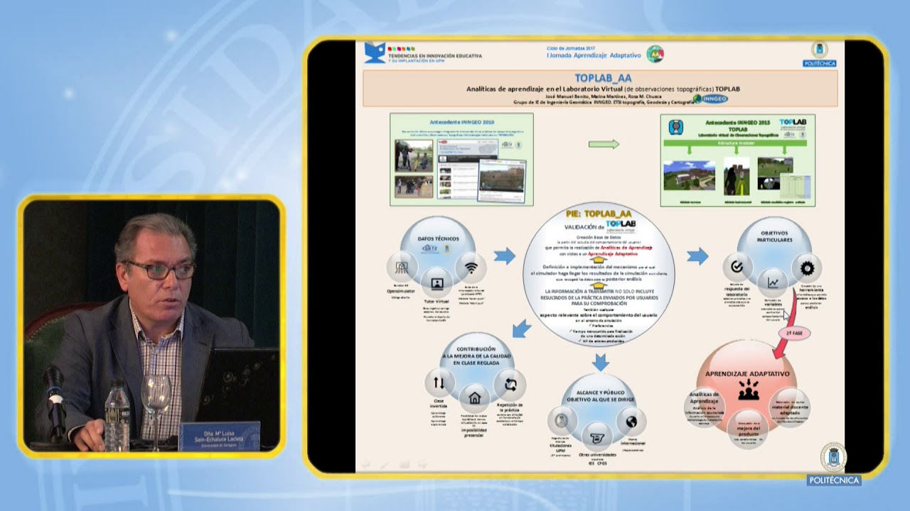
Task: Click the 2ª FASE pink label
Action: coord(793,333)
